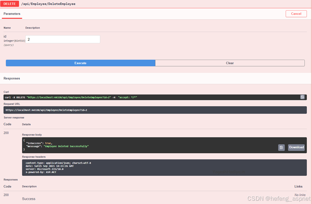Click the content-type response header line
312x204 pixels.
click(58, 163)
